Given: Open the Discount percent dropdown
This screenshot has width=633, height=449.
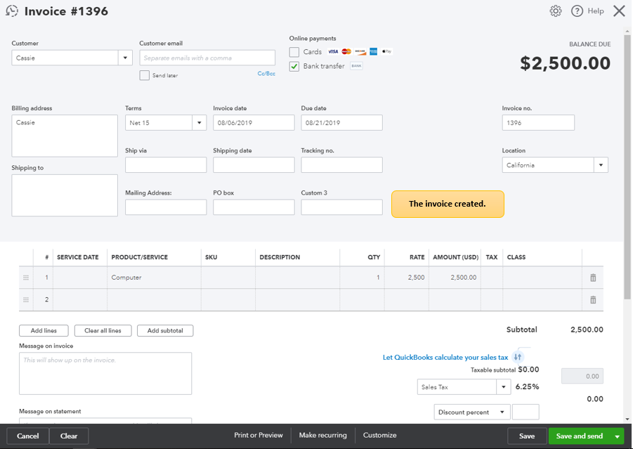Looking at the screenshot, I should (472, 412).
